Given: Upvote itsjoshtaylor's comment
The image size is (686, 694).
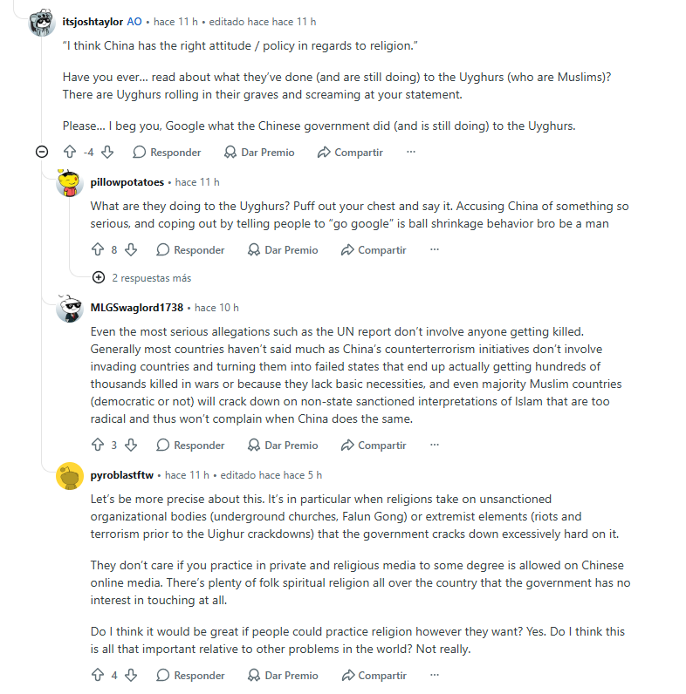Looking at the screenshot, I should 70,153.
